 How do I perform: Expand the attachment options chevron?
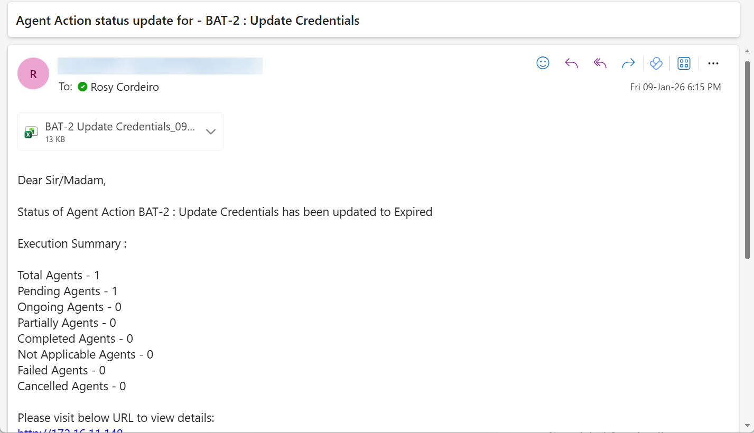[211, 131]
